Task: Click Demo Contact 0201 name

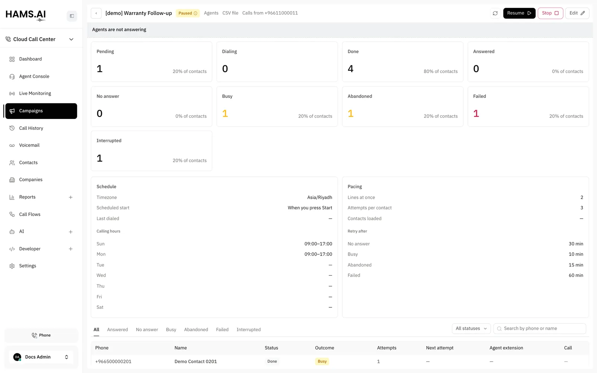Action: 196,361
